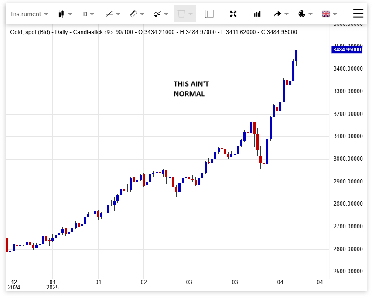Click the UK flag language icon

[x=325, y=14]
